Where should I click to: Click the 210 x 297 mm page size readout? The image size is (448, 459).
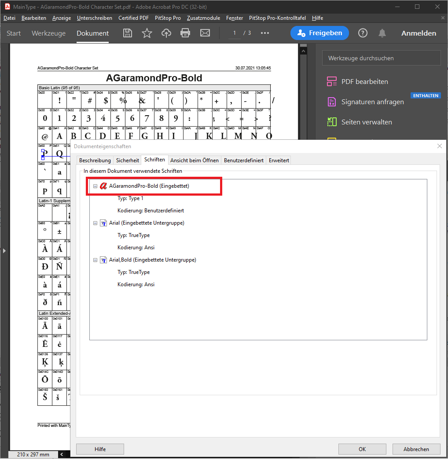[x=33, y=454]
